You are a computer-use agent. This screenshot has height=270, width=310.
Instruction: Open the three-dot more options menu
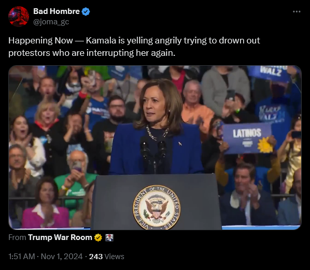click(x=297, y=11)
